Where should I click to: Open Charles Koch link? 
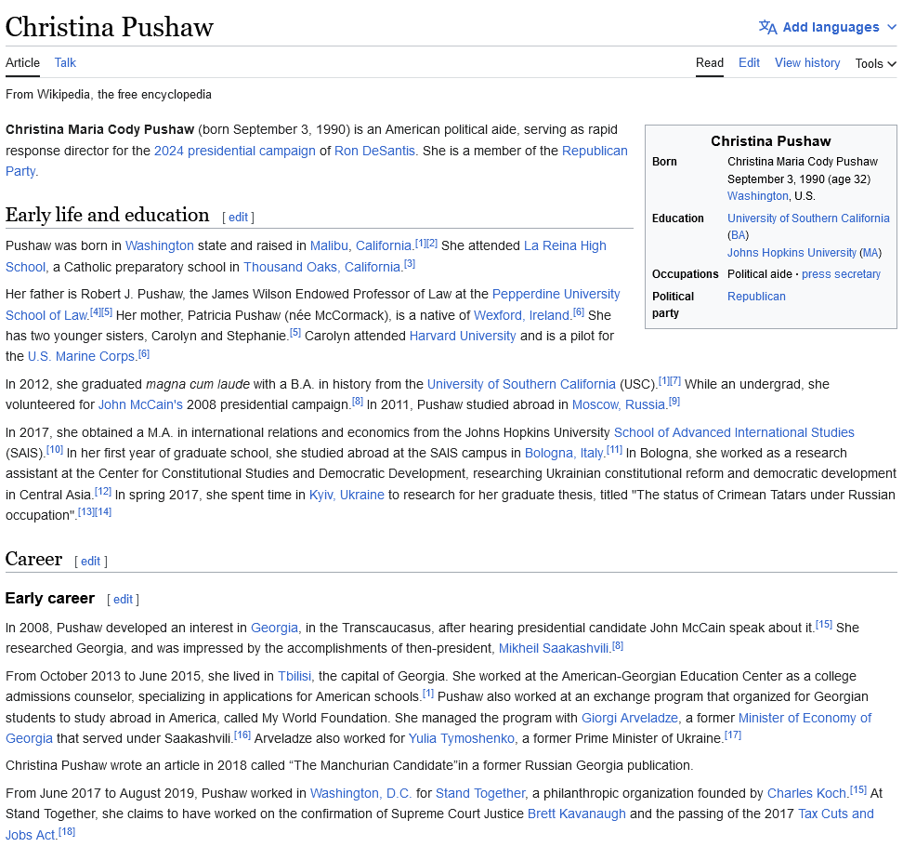pyautogui.click(x=806, y=793)
